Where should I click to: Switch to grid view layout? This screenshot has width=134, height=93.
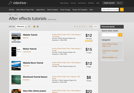(38, 27)
